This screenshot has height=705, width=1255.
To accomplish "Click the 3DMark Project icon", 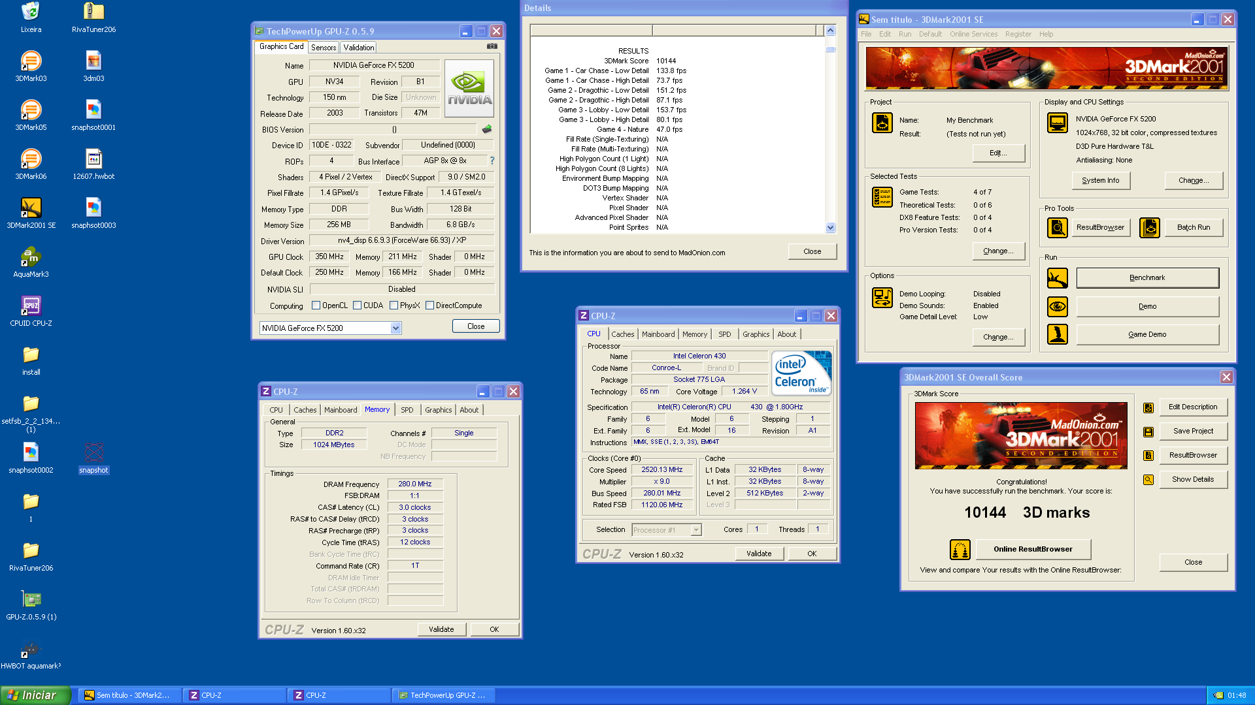I will (x=882, y=123).
